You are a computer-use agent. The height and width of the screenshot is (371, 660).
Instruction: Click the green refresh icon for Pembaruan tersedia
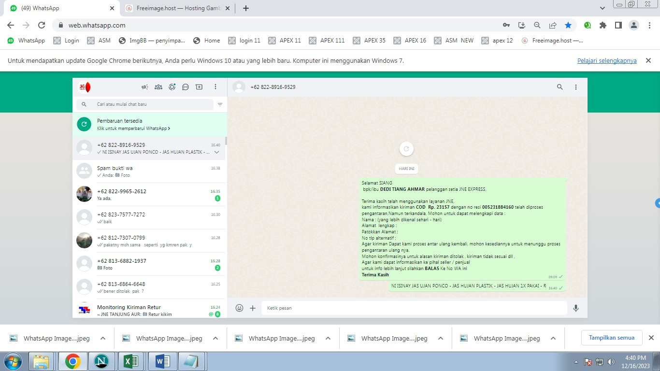84,124
